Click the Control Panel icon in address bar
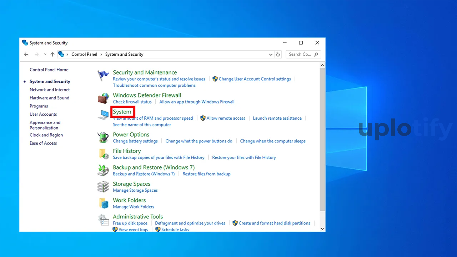 pos(61,54)
